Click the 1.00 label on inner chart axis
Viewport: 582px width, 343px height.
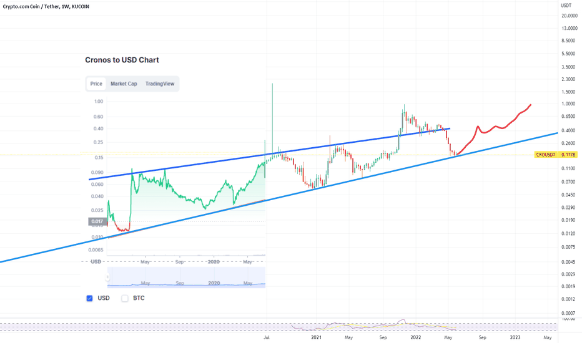(99, 101)
